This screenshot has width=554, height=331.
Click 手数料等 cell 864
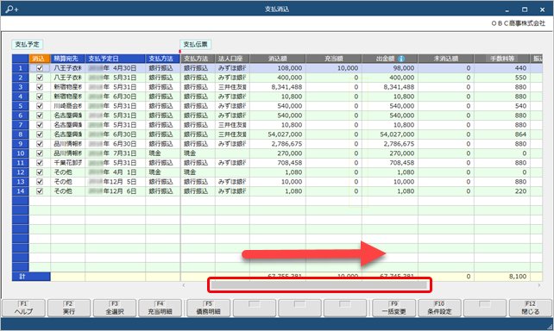502,134
